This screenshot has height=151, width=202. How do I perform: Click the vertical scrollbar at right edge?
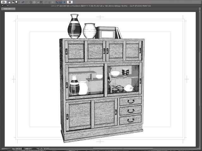200,79
